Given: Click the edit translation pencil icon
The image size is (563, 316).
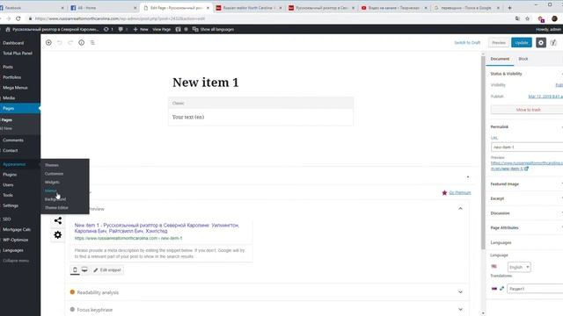Looking at the screenshot, I should (502, 289).
